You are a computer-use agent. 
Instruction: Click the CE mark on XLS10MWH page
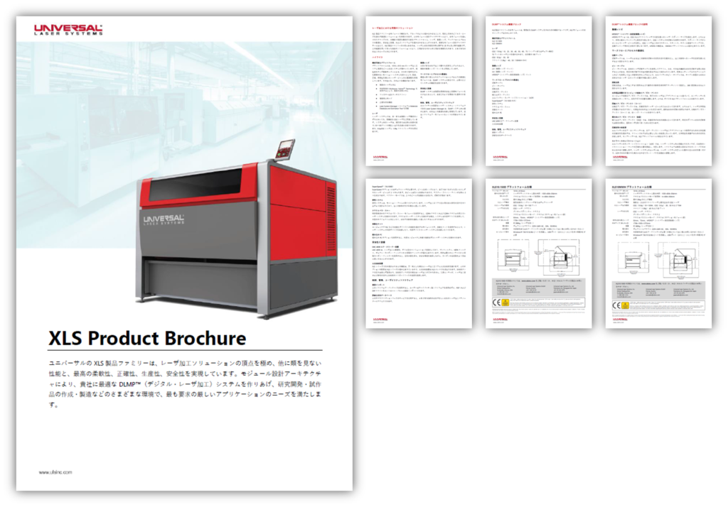(616, 305)
